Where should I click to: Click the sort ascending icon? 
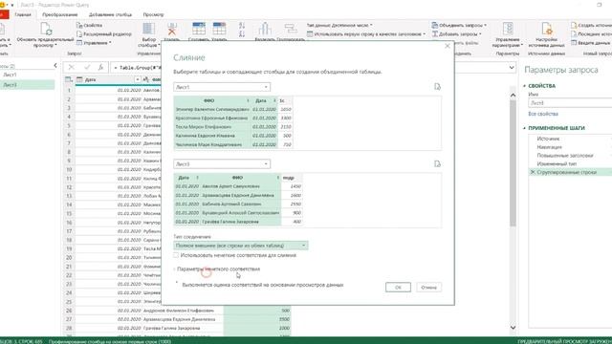[x=242, y=26]
